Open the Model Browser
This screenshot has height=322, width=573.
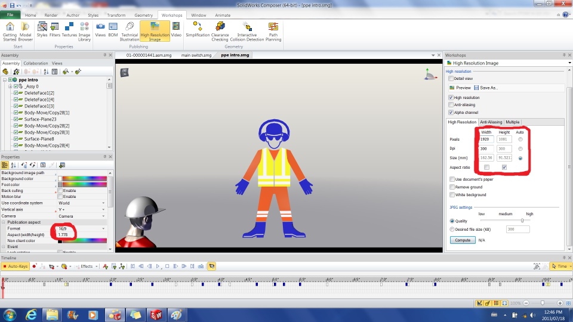point(25,32)
